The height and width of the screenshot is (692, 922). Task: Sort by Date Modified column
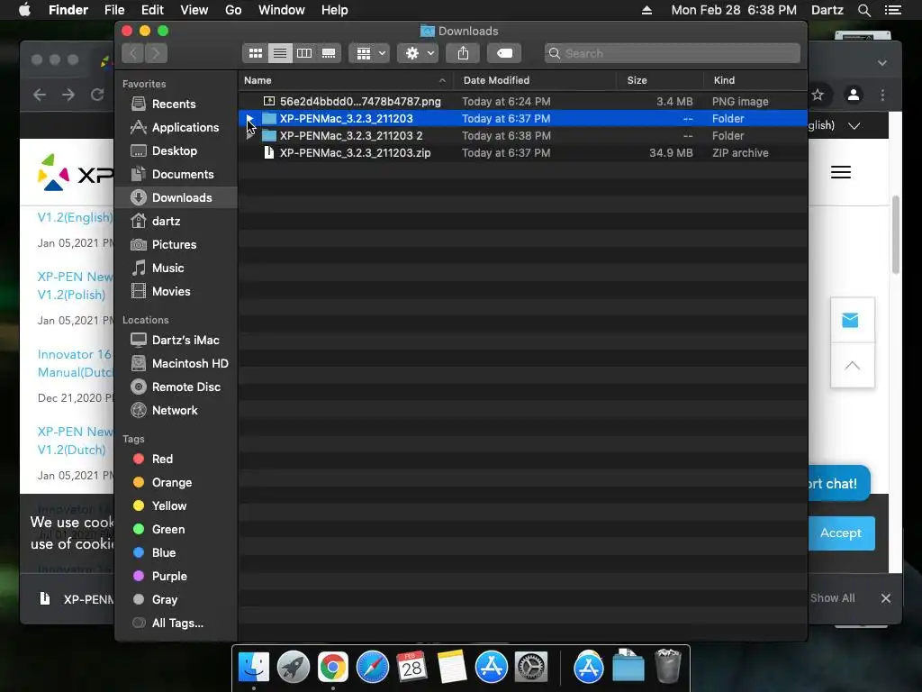(x=535, y=80)
